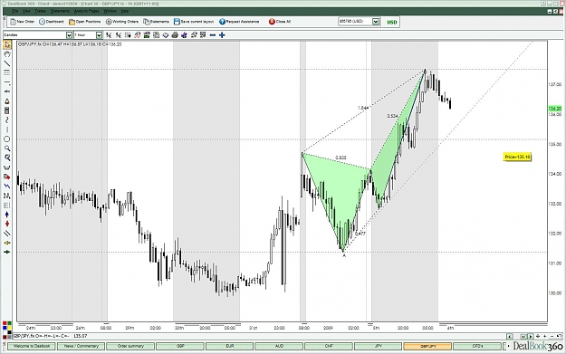Open the Help menu

click(x=125, y=11)
